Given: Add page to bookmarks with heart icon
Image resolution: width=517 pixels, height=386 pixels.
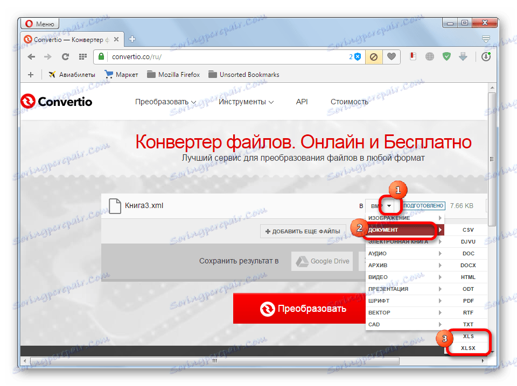Looking at the screenshot, I should tap(392, 56).
